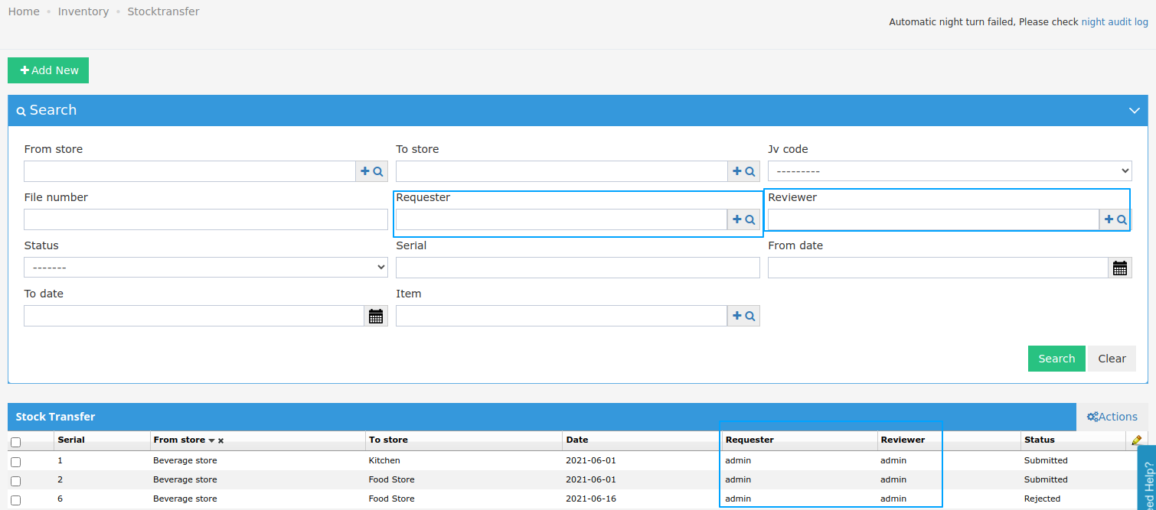Click the magnifier icon beside Reviewer field

pos(1122,219)
